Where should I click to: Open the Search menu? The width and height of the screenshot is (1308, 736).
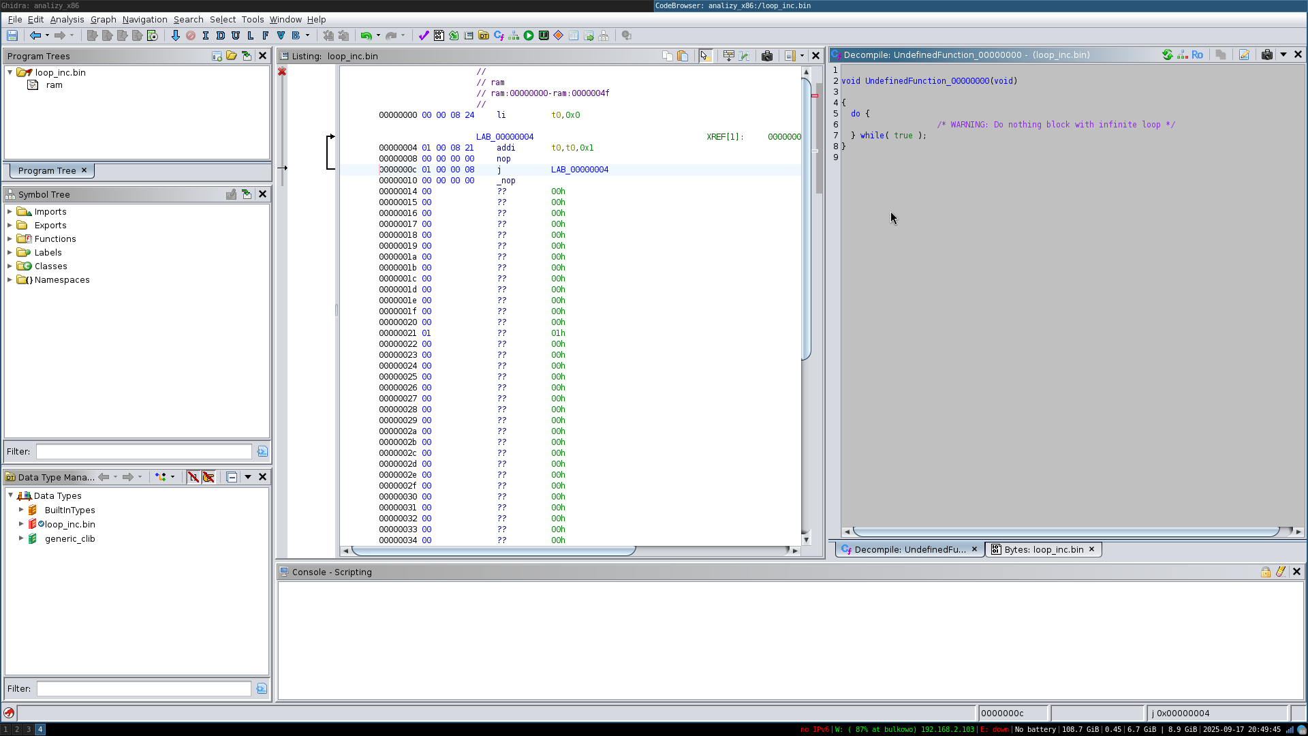tap(189, 19)
